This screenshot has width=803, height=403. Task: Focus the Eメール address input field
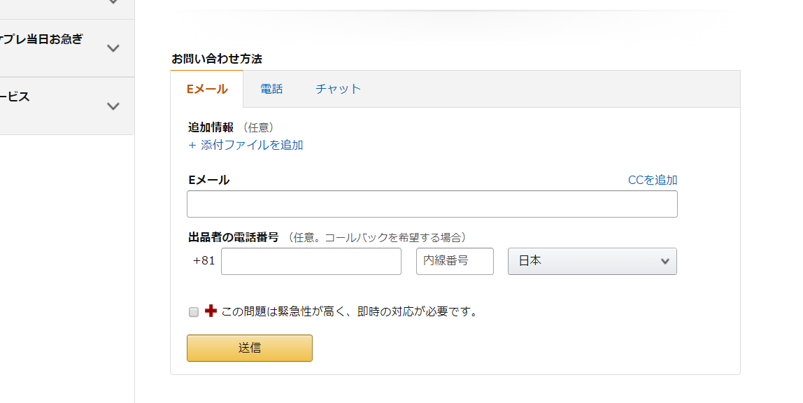[x=432, y=204]
